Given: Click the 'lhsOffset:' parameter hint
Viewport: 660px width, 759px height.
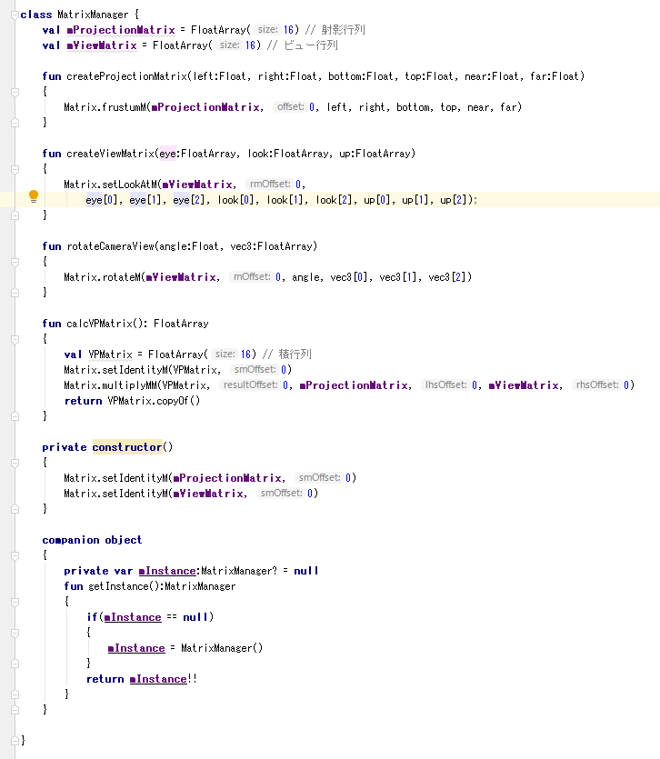Looking at the screenshot, I should click(x=445, y=385).
